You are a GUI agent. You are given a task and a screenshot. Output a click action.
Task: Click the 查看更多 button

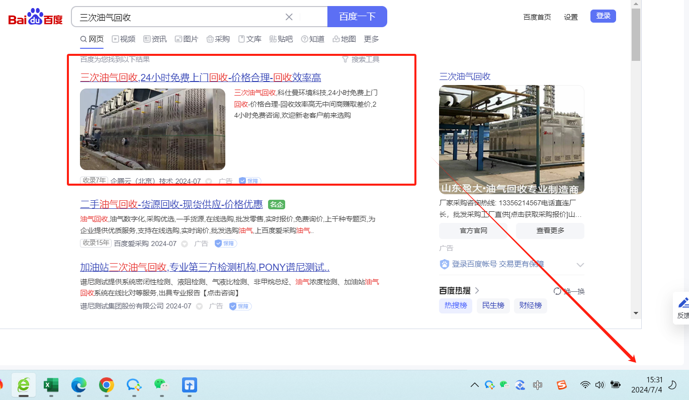pos(550,230)
